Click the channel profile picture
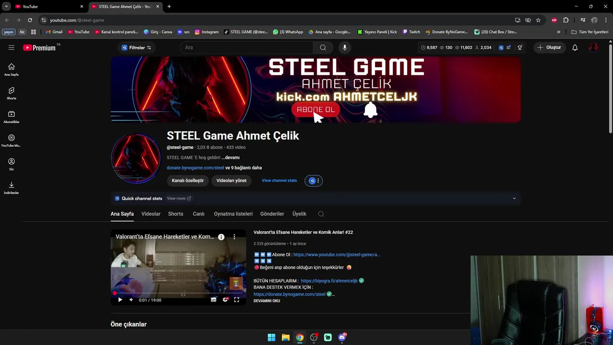The width and height of the screenshot is (613, 345). tap(136, 158)
